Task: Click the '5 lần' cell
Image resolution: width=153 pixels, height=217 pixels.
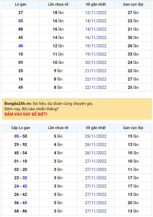Action: (x=58, y=136)
